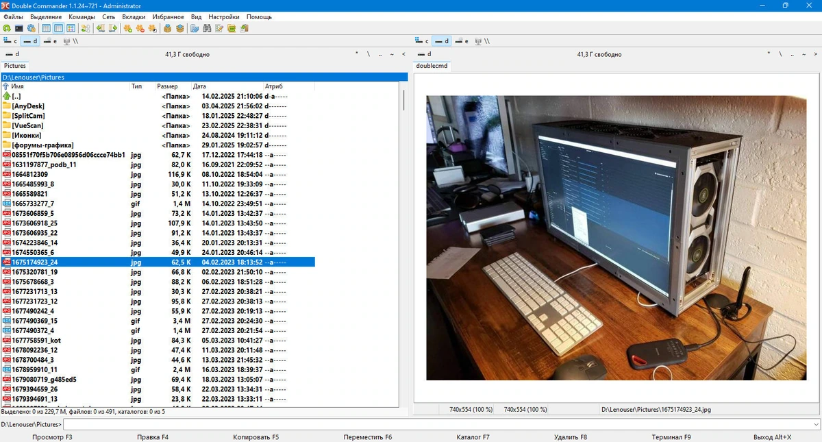This screenshot has height=442, width=822.
Task: Click the Pack files box icon
Action: click(168, 28)
